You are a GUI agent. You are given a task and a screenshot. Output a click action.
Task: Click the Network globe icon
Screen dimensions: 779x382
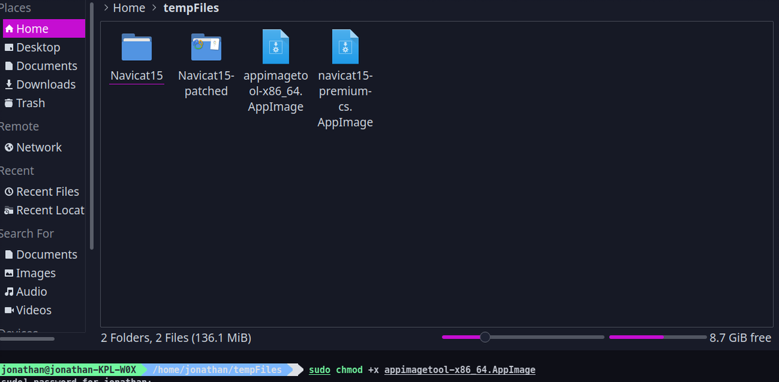coord(9,148)
